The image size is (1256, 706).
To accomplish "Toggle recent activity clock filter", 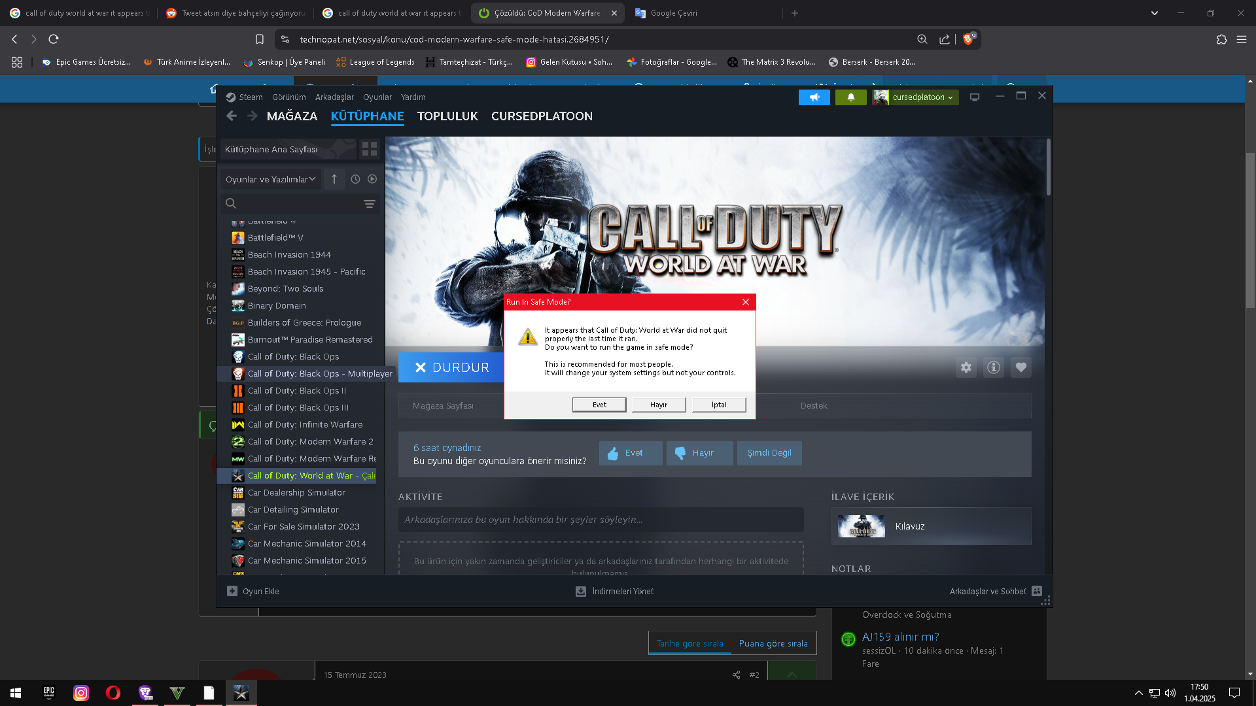I will point(355,179).
